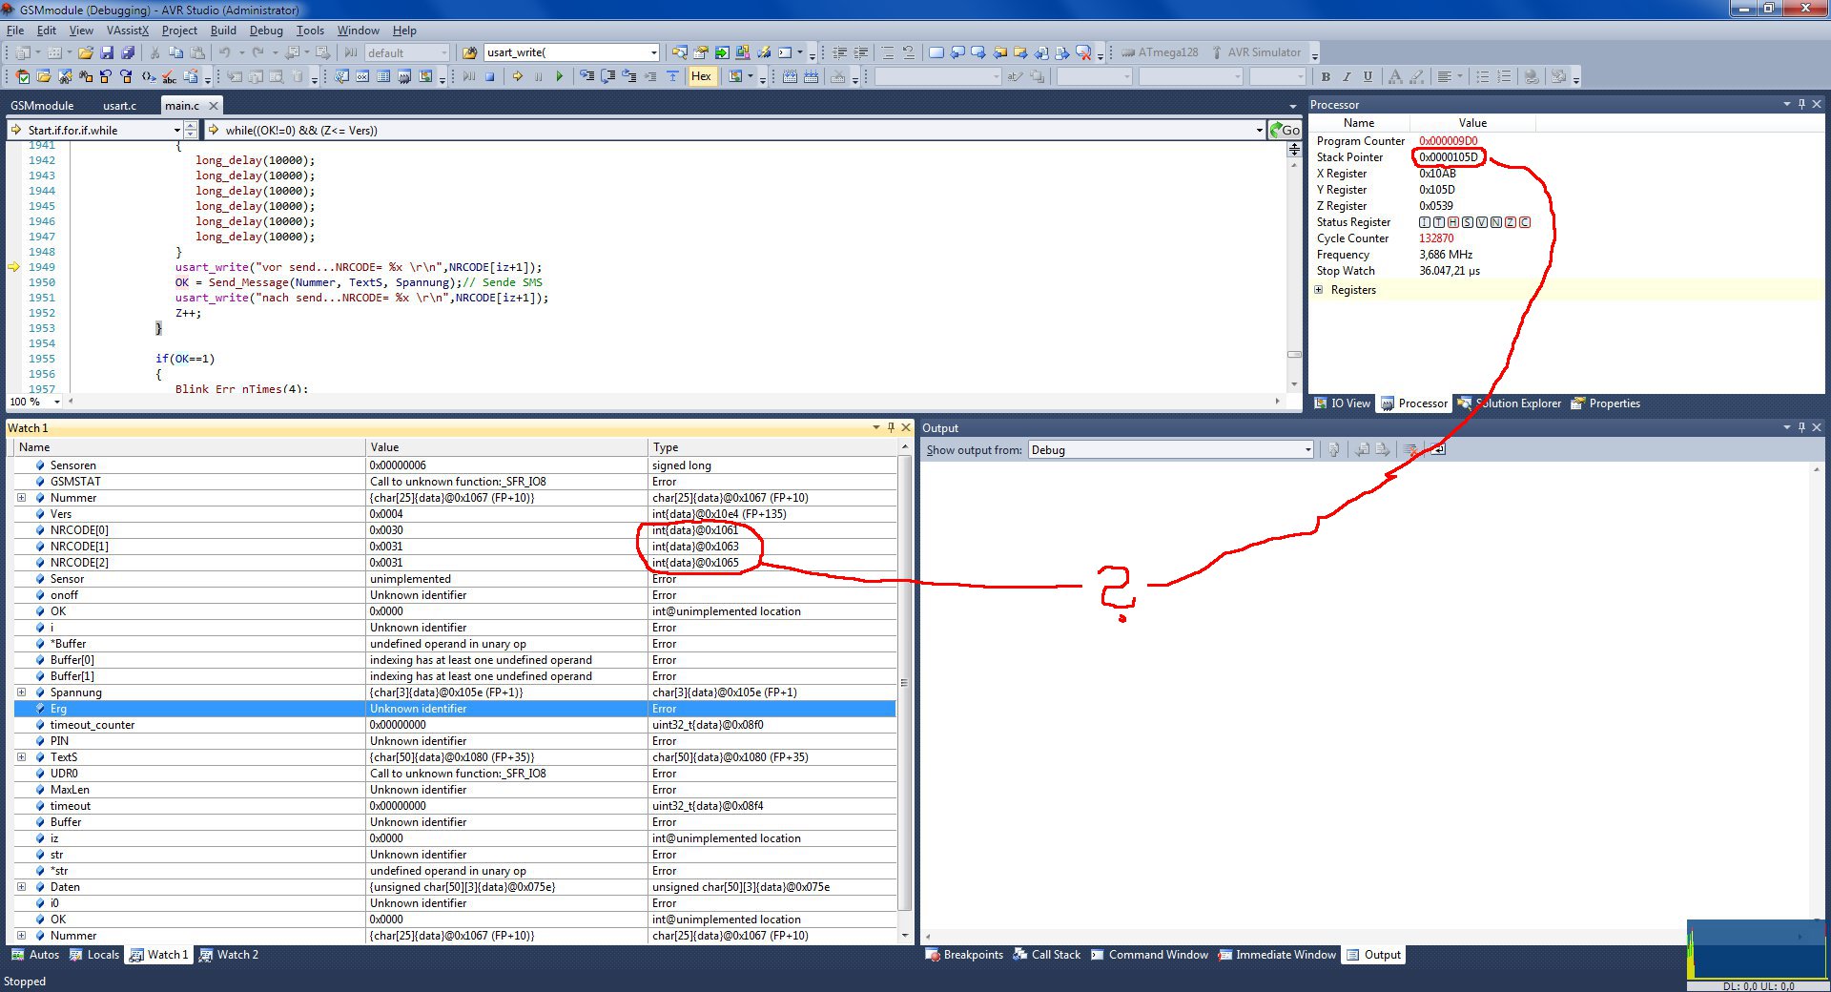Click the Show Next Statement yellow arrow icon
Viewport: 1831px width, 992px height.
point(517,76)
